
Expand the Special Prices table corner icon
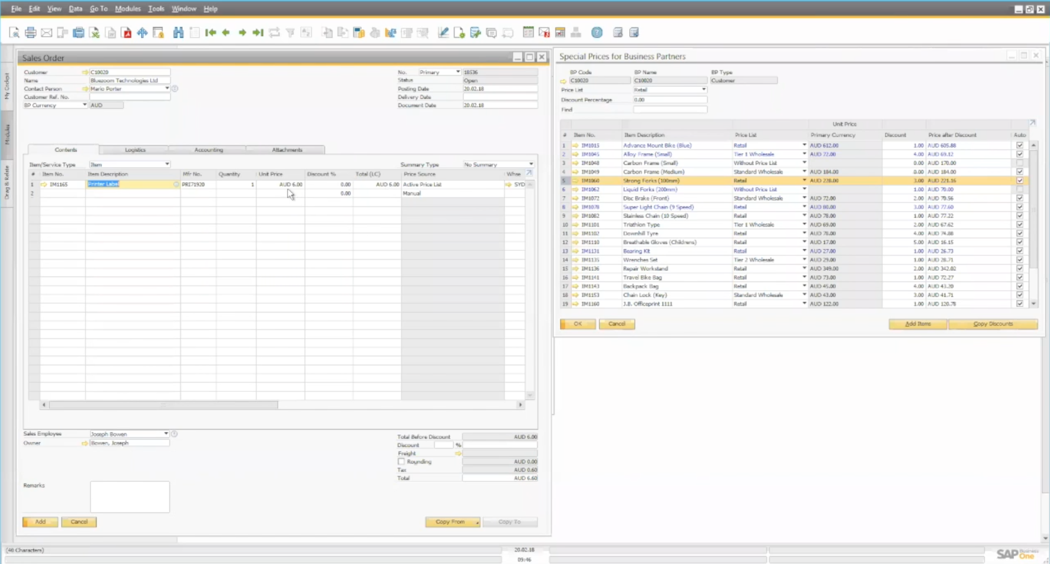[1033, 123]
